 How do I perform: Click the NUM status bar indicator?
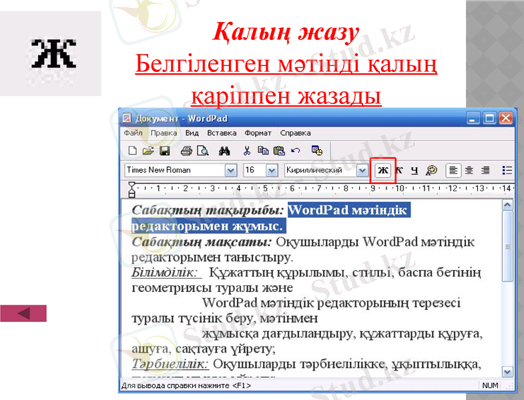(x=490, y=385)
